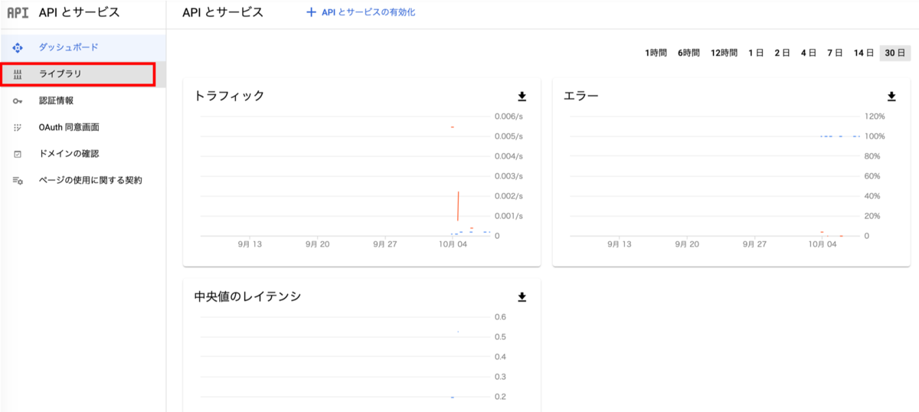Select the 30日 time range
Screen dimensions: 919x412
pyautogui.click(x=894, y=53)
